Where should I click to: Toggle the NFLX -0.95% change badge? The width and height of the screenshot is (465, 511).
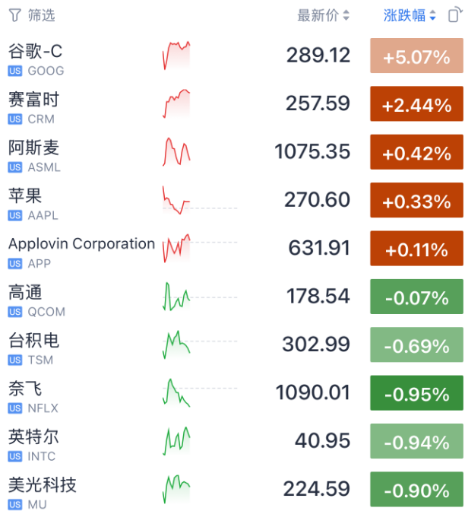point(416,394)
